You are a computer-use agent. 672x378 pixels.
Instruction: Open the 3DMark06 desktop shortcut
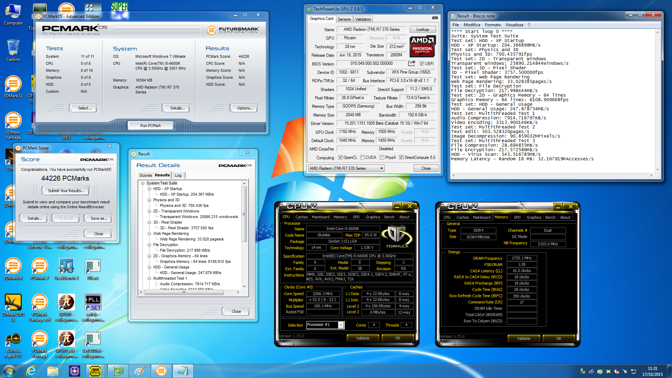[x=13, y=269]
